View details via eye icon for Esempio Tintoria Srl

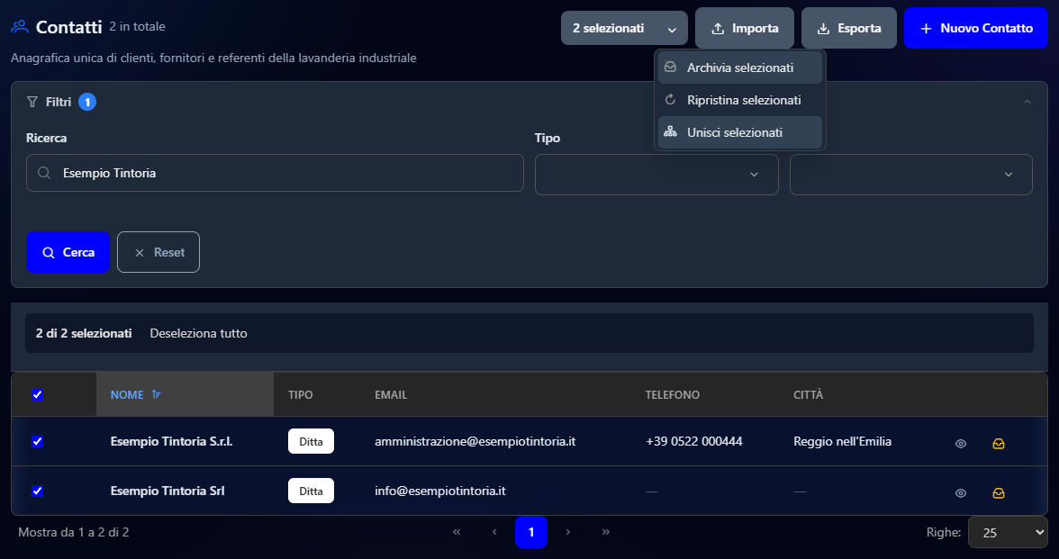tap(960, 493)
